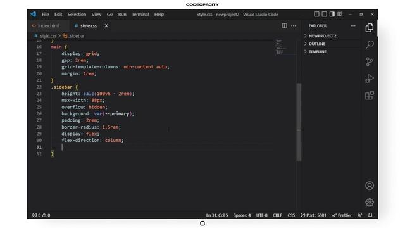Click the 'border-radius: 1.5rem;' line
Image resolution: width=405 pixels, height=228 pixels.
click(x=91, y=127)
